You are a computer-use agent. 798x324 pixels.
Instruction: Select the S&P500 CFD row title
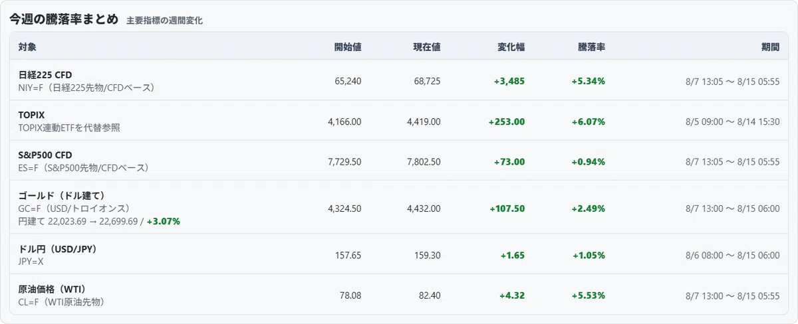[x=45, y=155]
